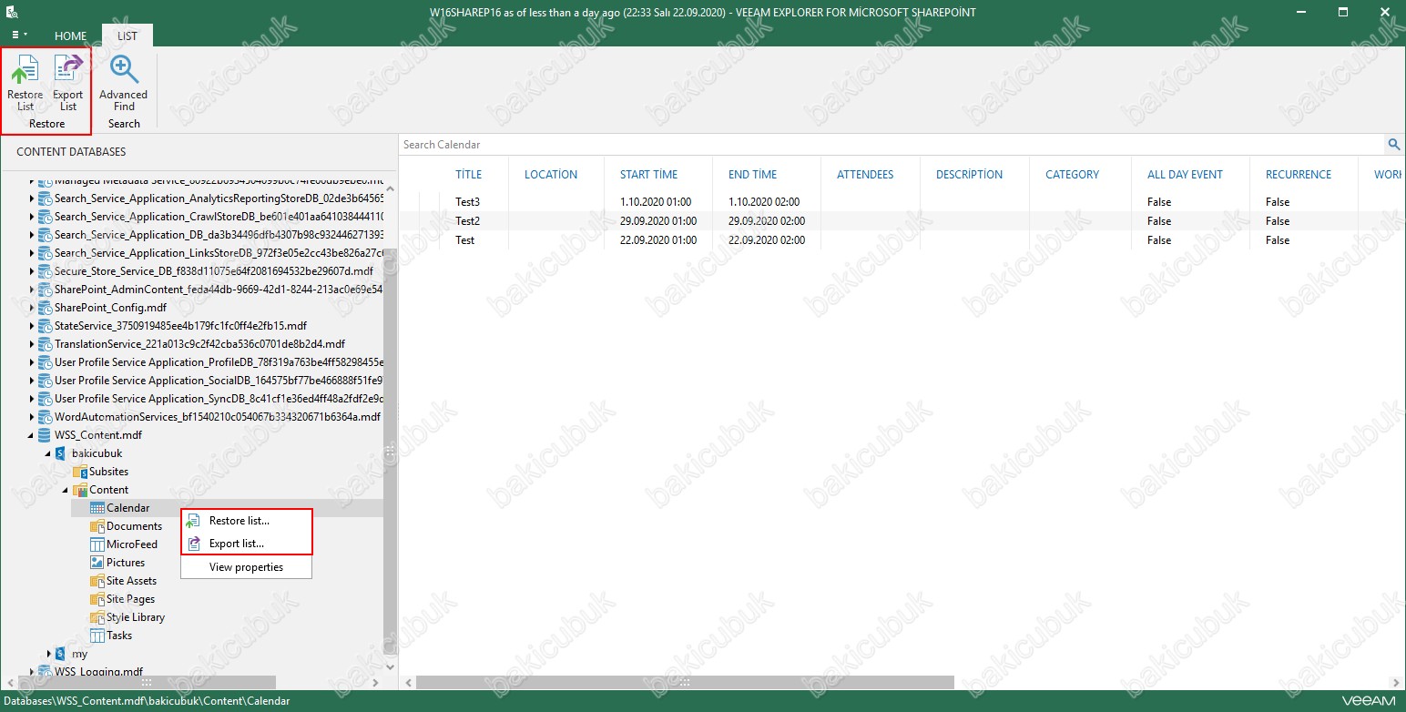Click the StateService database icon
Viewport: 1406px width, 712px height.
click(x=45, y=326)
